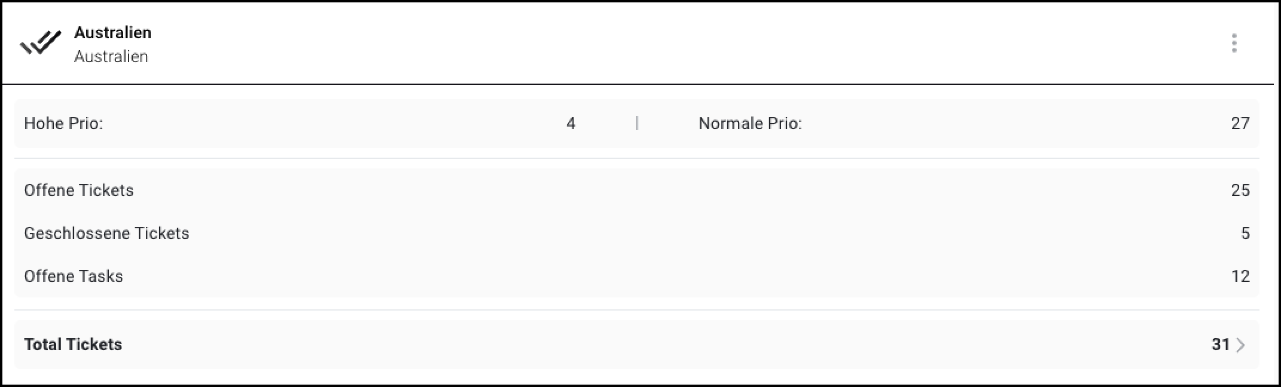Open the Geschlossene Tickets row
This screenshot has height=387, width=1281.
[x=106, y=234]
